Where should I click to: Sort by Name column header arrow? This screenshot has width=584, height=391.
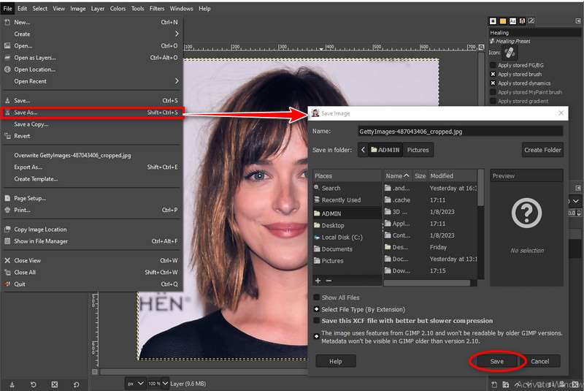[407, 175]
